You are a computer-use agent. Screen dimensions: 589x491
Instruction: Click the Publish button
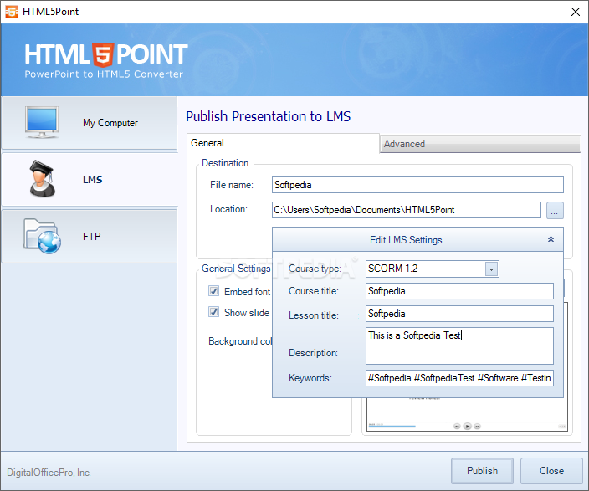482,471
